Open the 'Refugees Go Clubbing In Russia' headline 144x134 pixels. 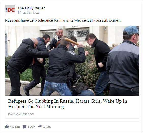point(68,104)
